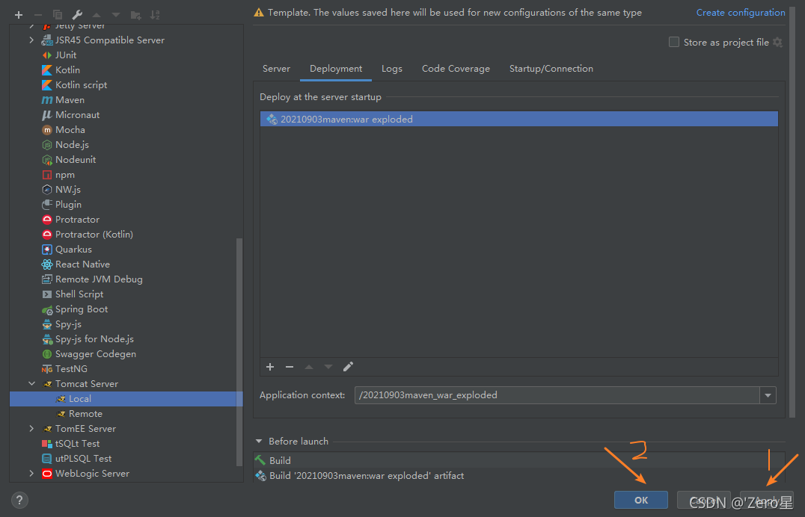The width and height of the screenshot is (805, 517).
Task: Click in the Application context field
Action: (x=557, y=395)
